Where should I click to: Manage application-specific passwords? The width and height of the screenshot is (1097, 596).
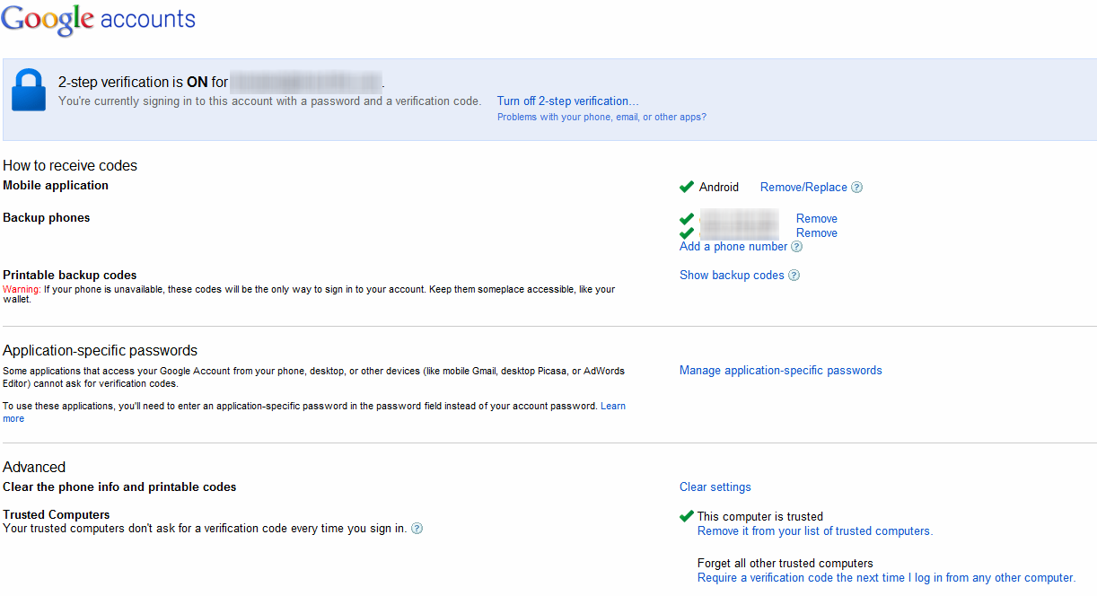tap(780, 371)
